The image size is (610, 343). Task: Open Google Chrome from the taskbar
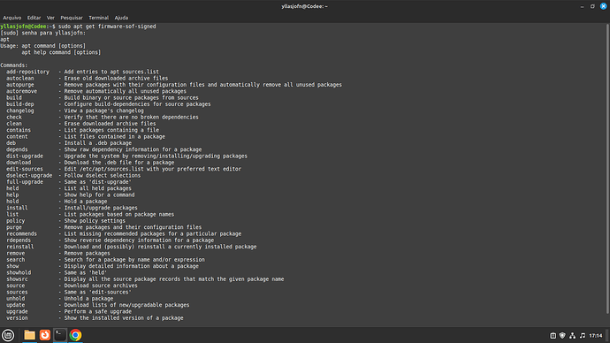(x=75, y=335)
